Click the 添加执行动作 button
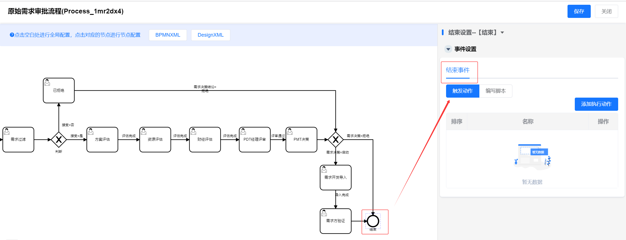 pyautogui.click(x=596, y=104)
